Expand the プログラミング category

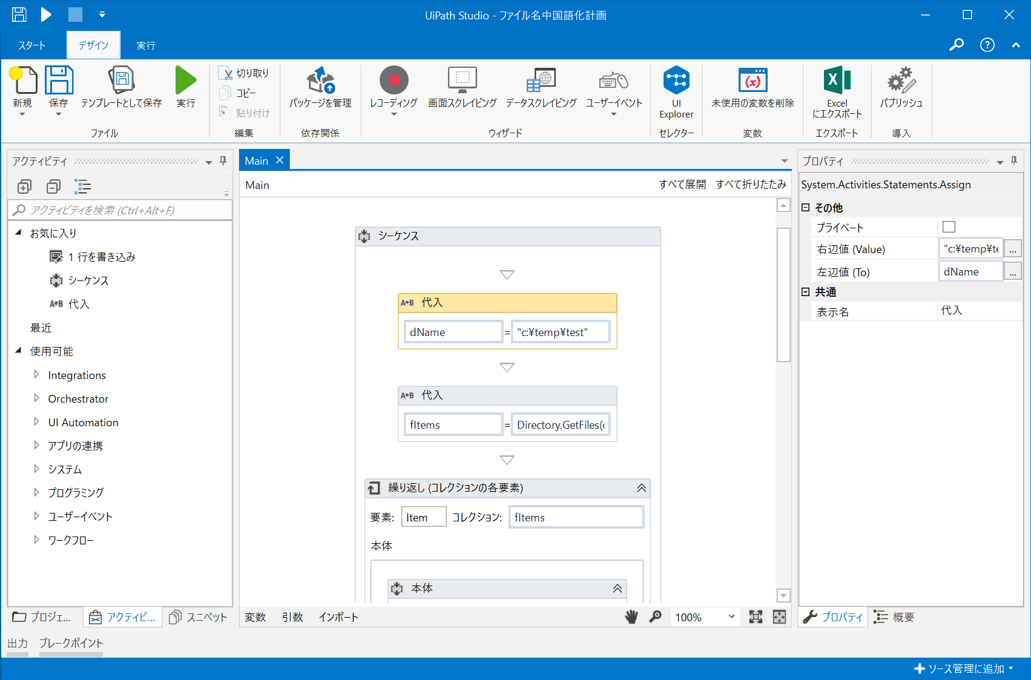tap(36, 492)
